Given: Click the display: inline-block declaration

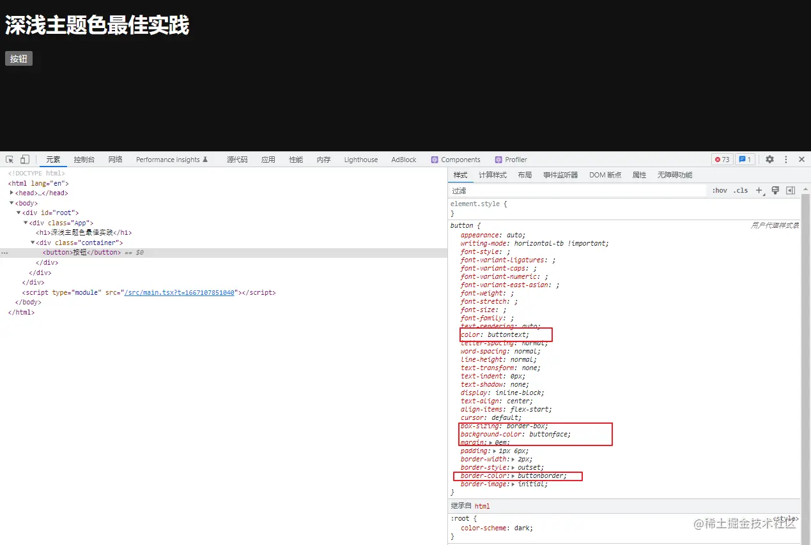Looking at the screenshot, I should [502, 392].
